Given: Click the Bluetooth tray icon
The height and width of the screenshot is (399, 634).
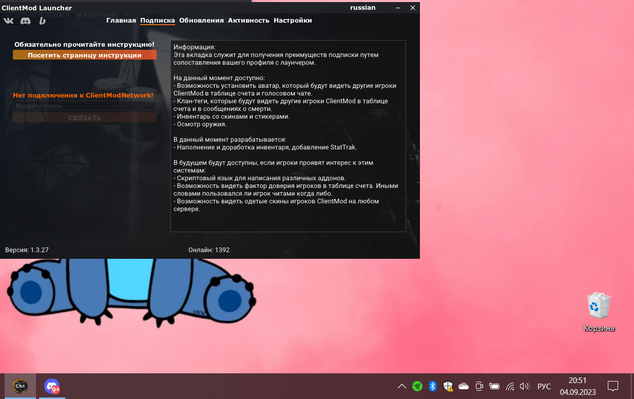Looking at the screenshot, I should 432,386.
